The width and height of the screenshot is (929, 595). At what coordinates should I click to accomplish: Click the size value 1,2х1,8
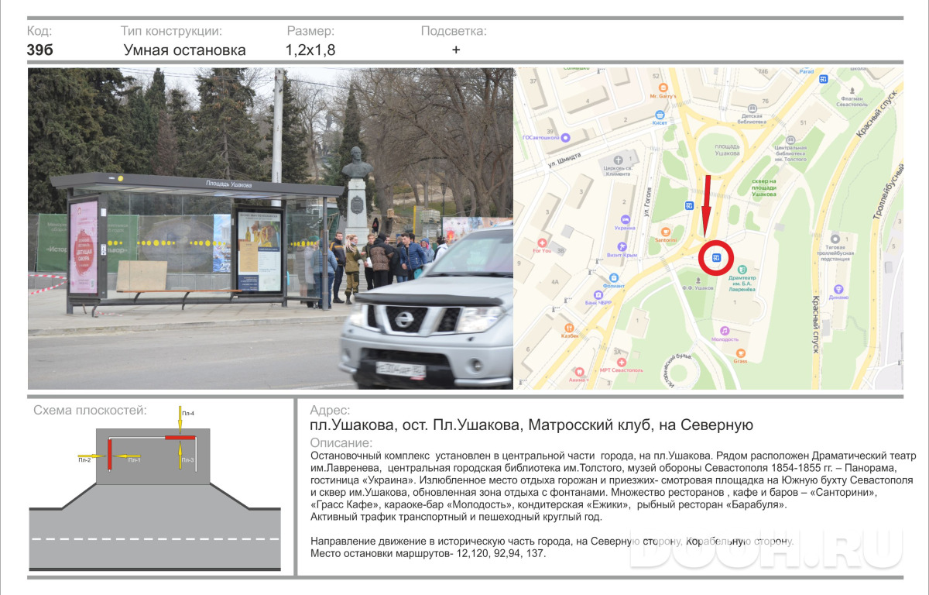point(310,50)
